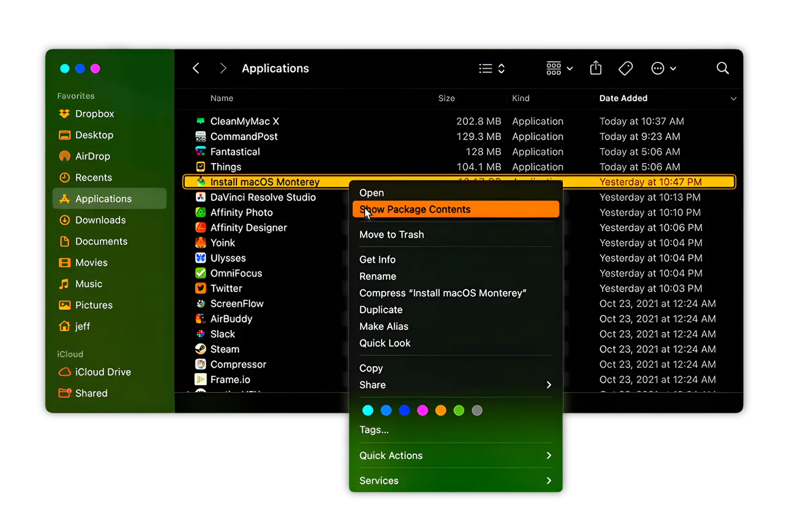The height and width of the screenshot is (526, 789).
Task: Open the Tags… menu entry
Action: [x=455, y=430]
